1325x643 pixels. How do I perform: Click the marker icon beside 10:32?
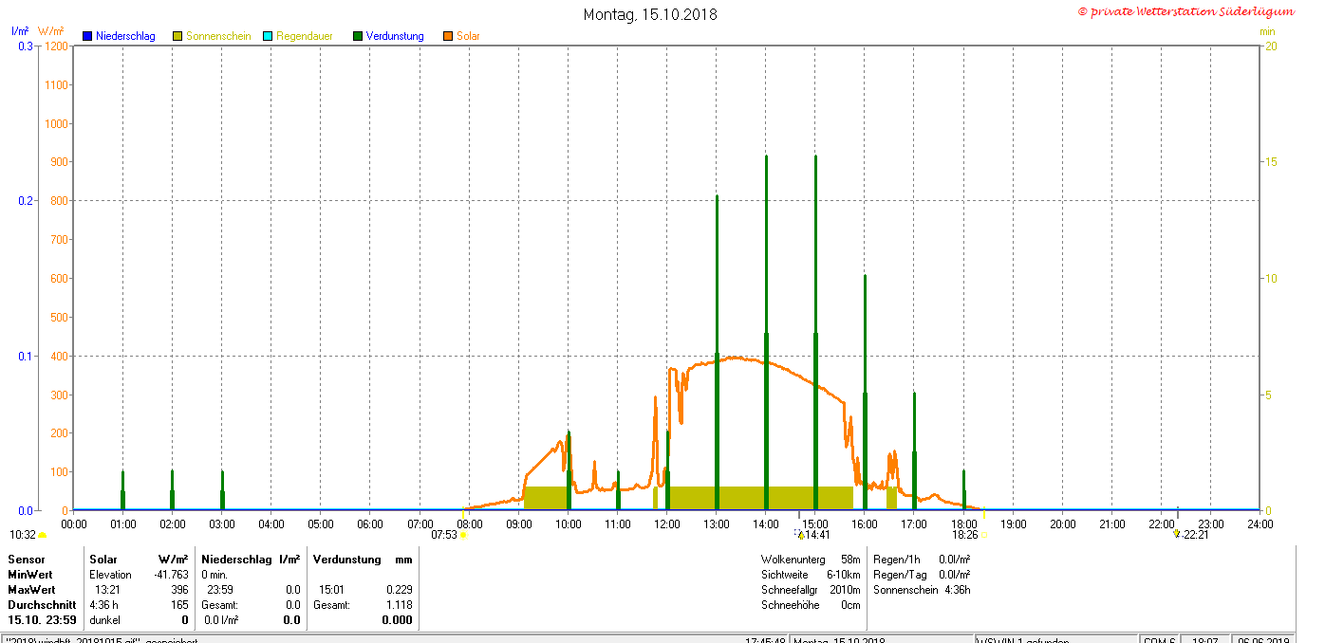[42, 535]
